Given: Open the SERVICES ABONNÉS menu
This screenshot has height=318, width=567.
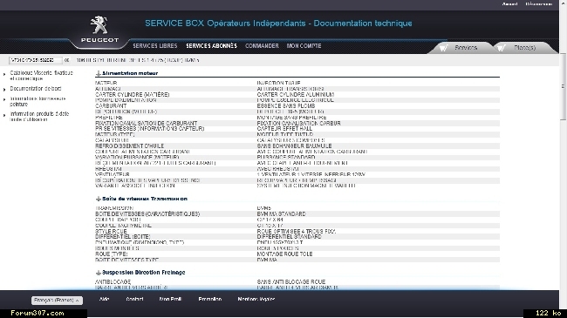Looking at the screenshot, I should click(x=212, y=46).
